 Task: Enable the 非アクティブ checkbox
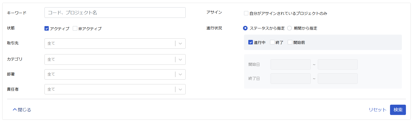click(75, 28)
